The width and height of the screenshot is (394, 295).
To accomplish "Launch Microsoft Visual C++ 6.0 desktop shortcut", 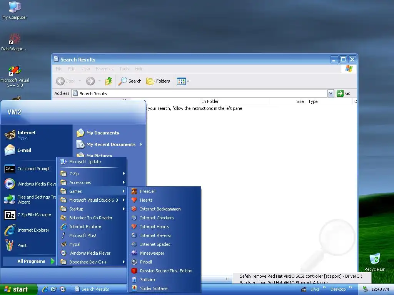I will (x=15, y=77).
